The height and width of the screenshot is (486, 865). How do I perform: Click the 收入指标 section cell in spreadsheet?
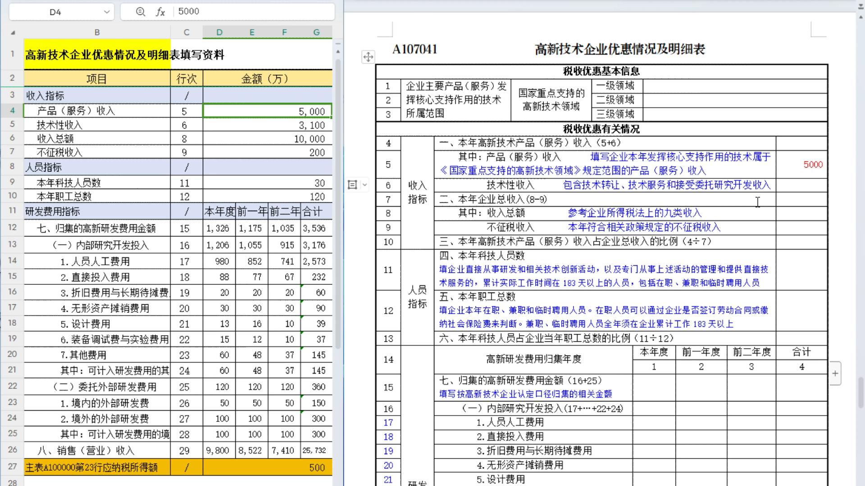(x=97, y=95)
